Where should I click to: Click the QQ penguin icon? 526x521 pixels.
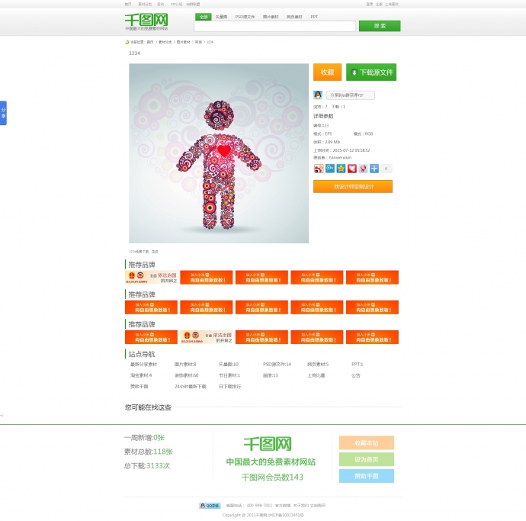318,95
